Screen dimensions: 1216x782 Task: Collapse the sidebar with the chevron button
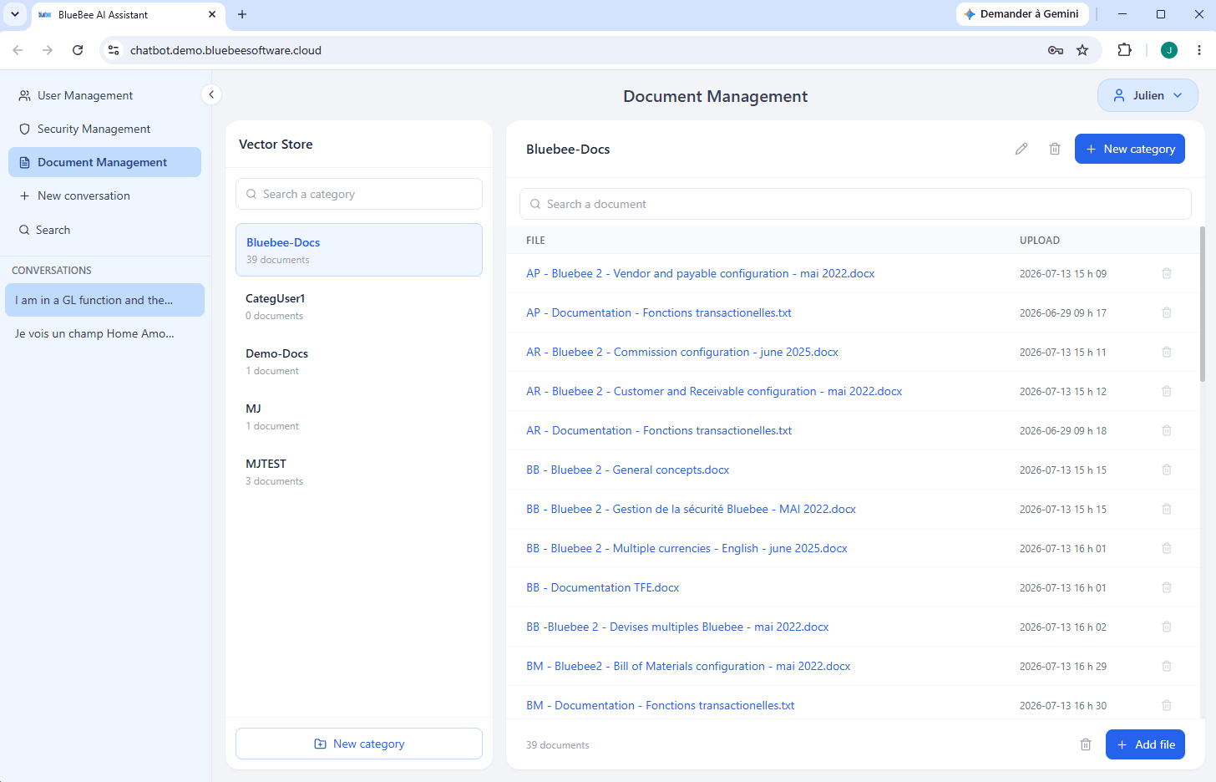(211, 94)
